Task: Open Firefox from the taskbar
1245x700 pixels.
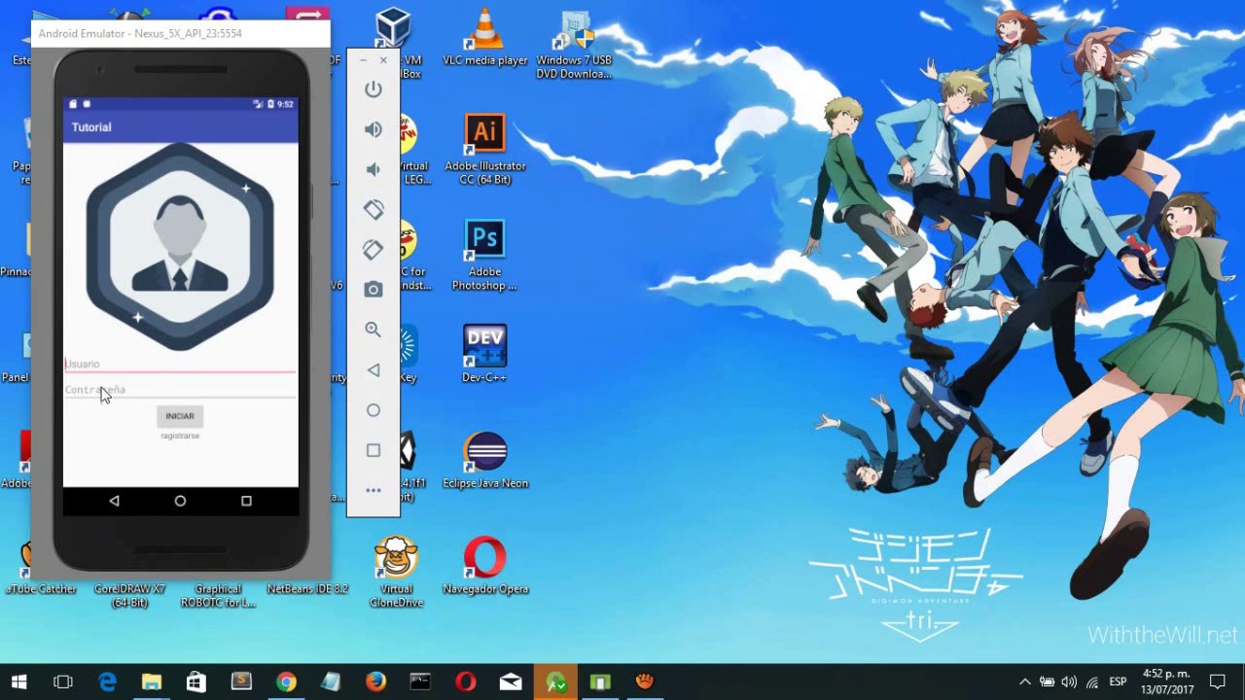Action: pos(375,682)
